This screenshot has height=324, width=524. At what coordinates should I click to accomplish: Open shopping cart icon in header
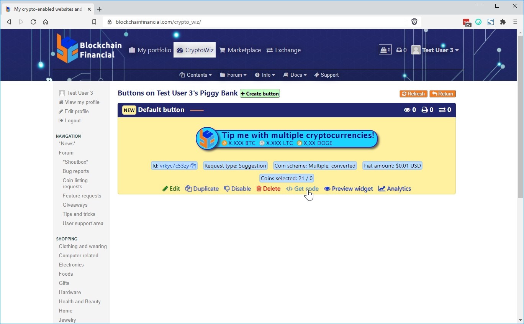[x=385, y=50]
